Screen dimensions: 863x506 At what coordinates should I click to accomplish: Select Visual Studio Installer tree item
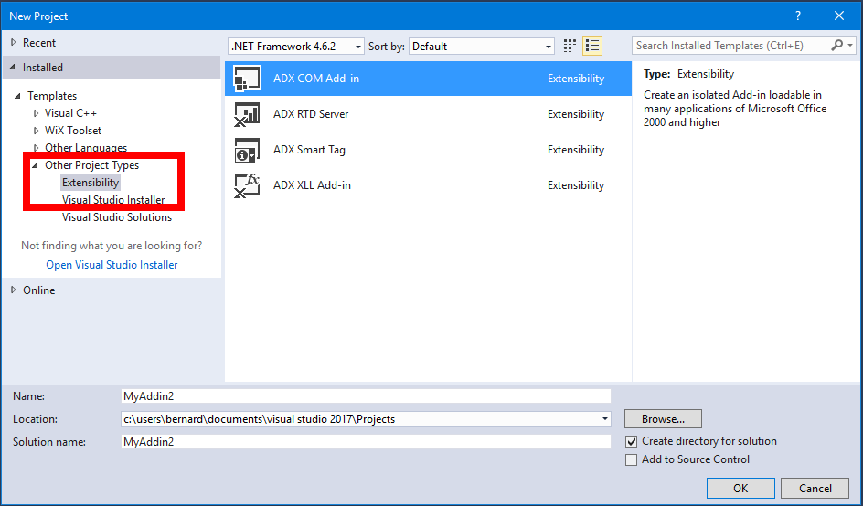click(113, 200)
